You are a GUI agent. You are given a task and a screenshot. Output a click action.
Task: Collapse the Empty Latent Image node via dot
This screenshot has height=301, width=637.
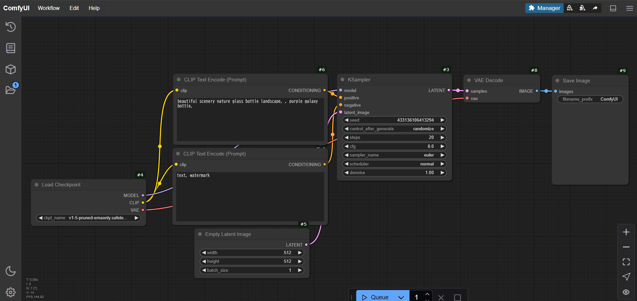200,234
